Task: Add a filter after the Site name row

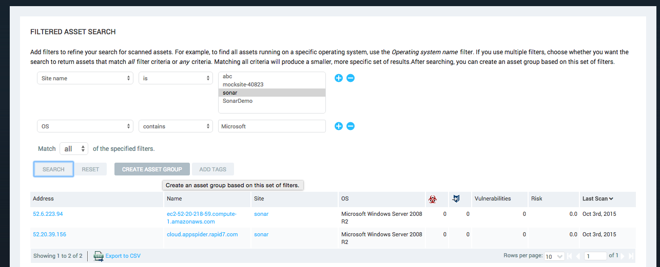Action: (339, 78)
